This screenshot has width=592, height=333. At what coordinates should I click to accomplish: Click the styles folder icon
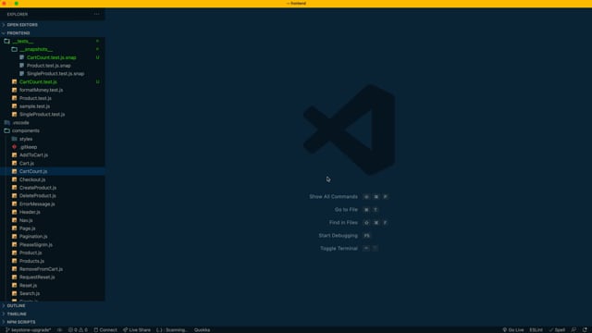pyautogui.click(x=15, y=139)
